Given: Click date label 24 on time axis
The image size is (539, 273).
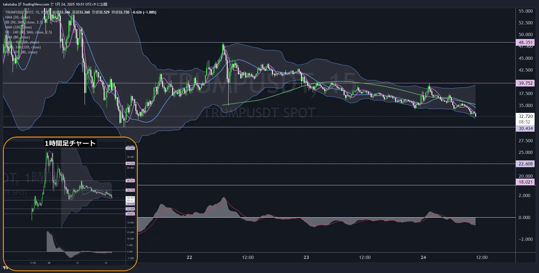Looking at the screenshot, I should click(x=423, y=257).
